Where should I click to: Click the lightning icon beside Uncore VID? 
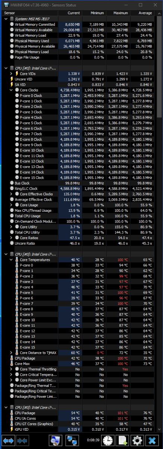coord(12,79)
